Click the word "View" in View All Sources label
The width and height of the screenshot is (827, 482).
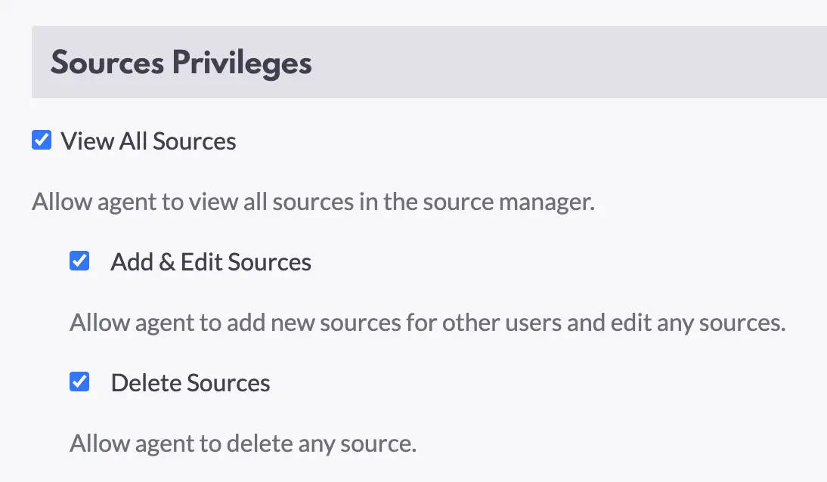click(87, 141)
